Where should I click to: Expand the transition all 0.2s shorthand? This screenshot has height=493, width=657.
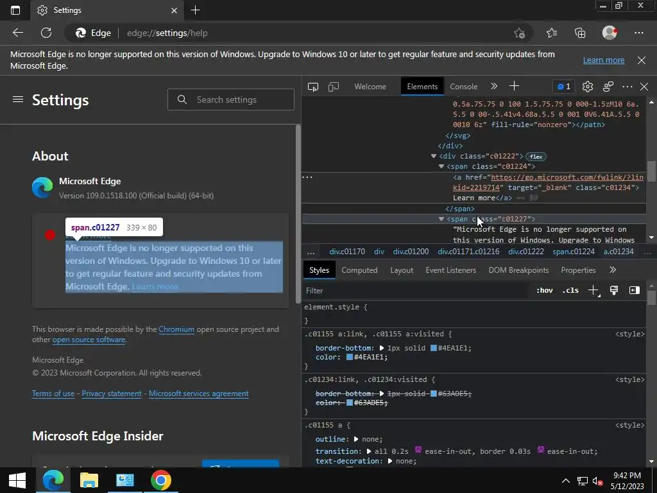click(x=369, y=451)
